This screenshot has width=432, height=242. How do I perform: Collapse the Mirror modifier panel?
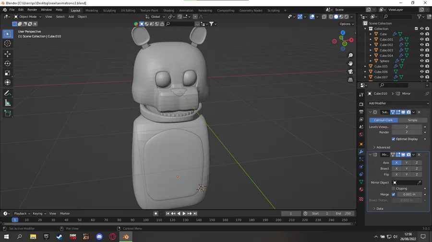coord(370,155)
